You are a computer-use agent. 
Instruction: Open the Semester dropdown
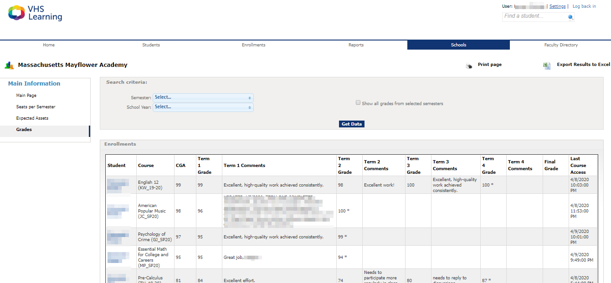click(203, 97)
